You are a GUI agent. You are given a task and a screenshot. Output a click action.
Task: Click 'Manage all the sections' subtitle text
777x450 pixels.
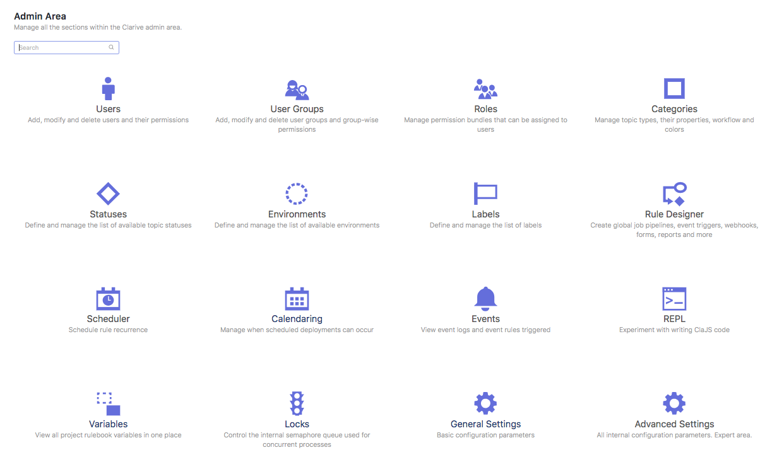tap(98, 27)
